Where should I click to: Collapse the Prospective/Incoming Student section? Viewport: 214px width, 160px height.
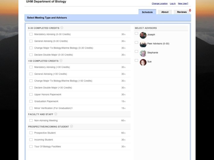(71, 127)
